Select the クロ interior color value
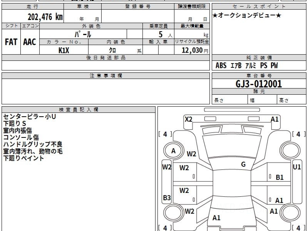This screenshot has height=231, width=308. 112,50
